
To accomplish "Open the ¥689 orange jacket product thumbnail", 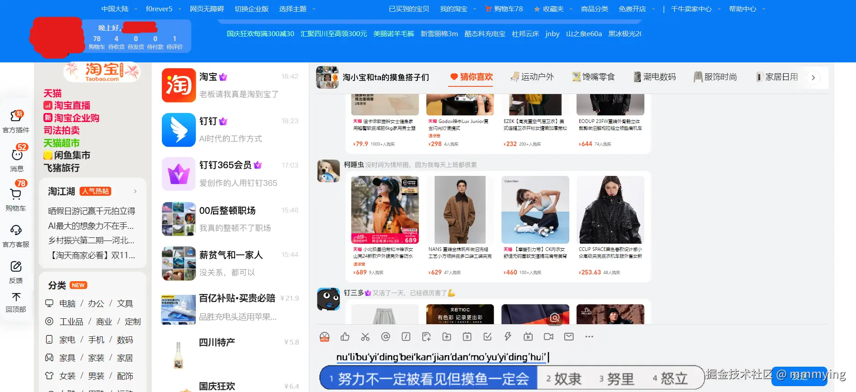I will [x=385, y=210].
